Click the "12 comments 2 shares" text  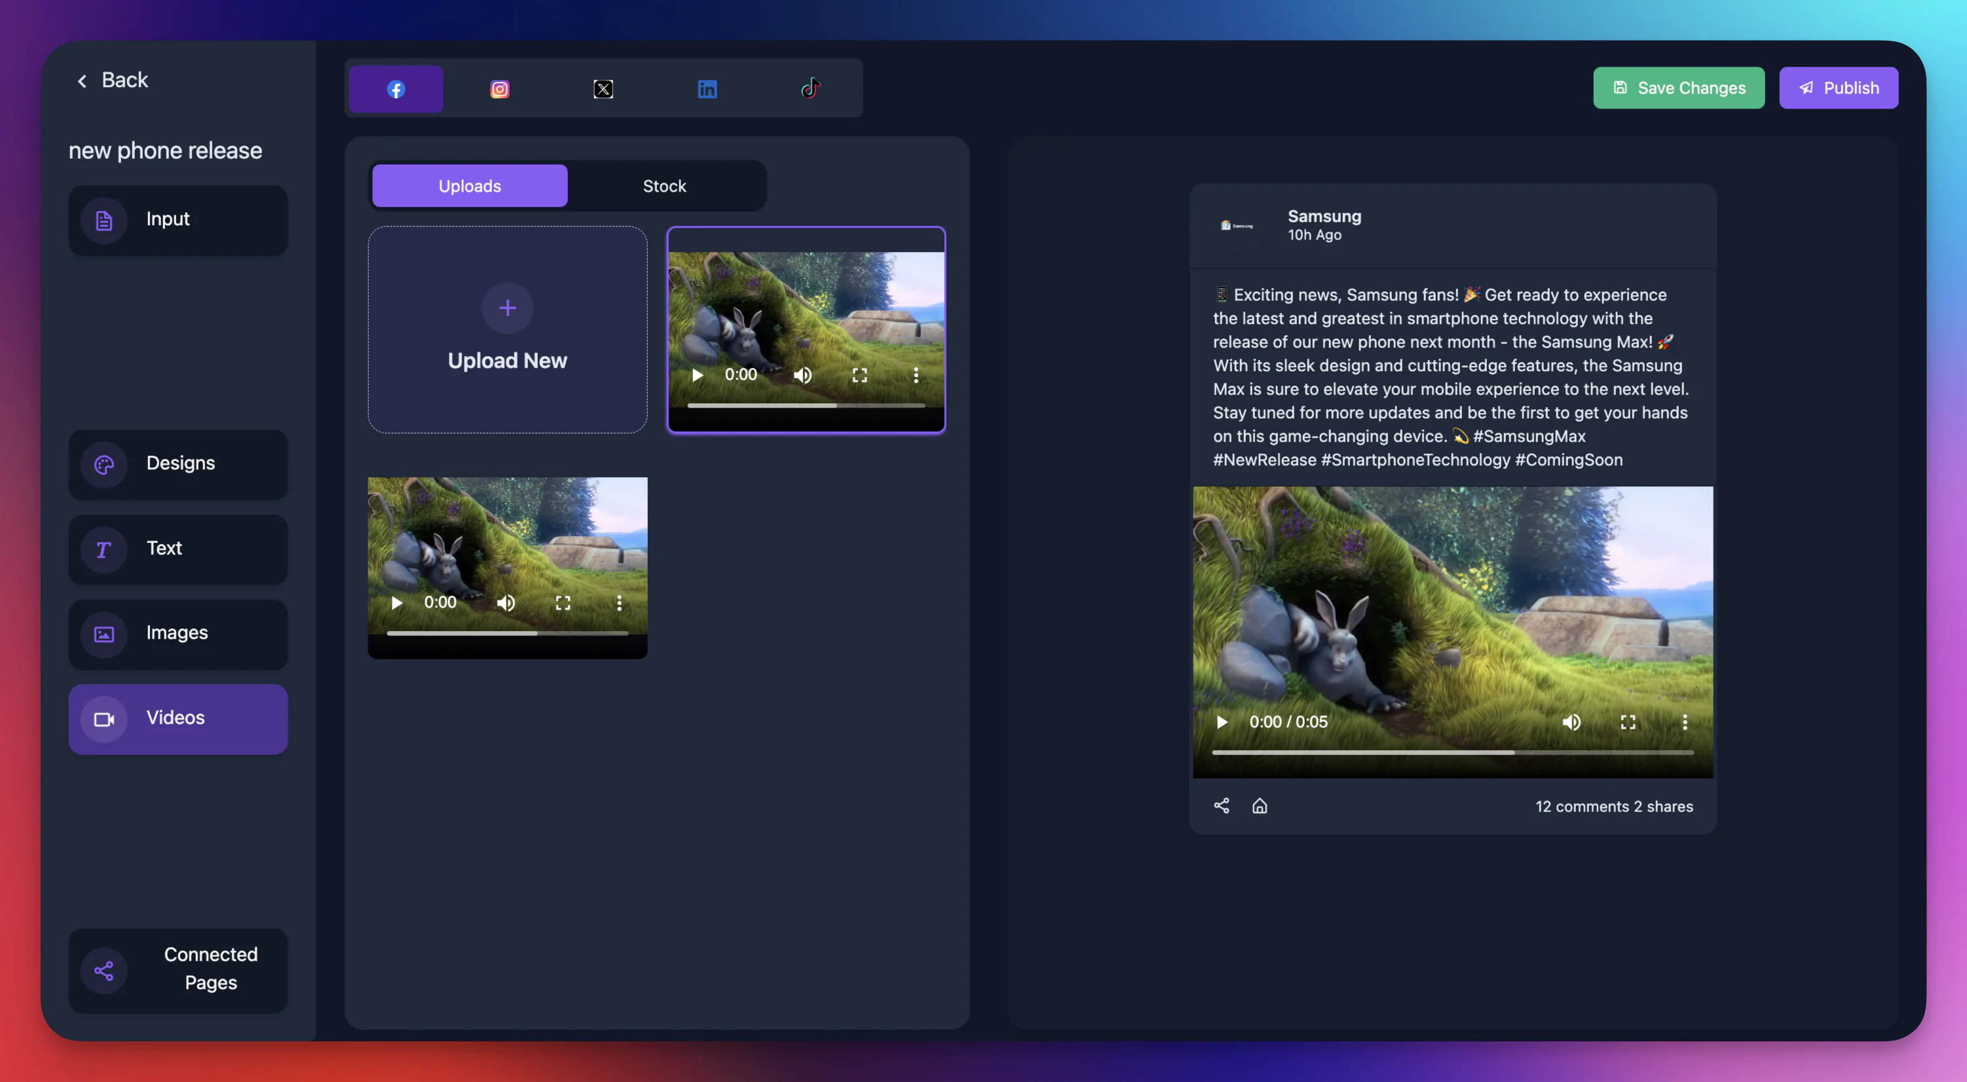(x=1614, y=806)
